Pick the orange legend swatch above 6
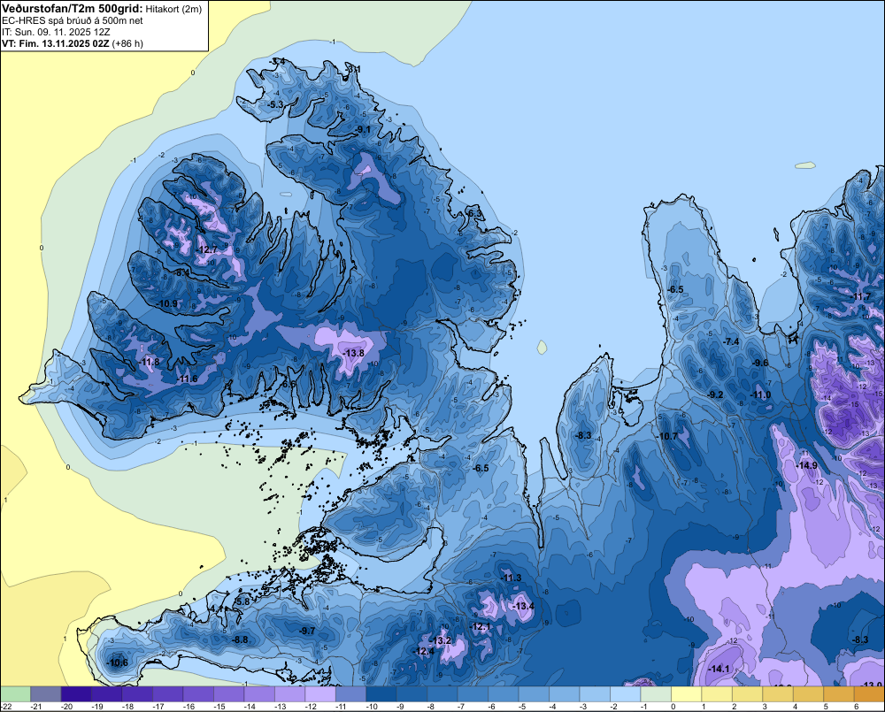The height and width of the screenshot is (712, 885). tap(870, 693)
